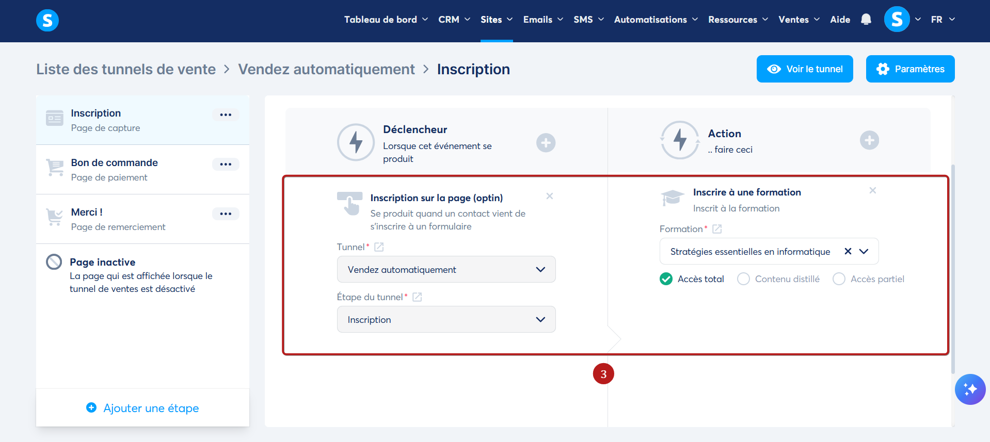Open Tableau de bord menu
This screenshot has width=990, height=442.
tap(386, 20)
